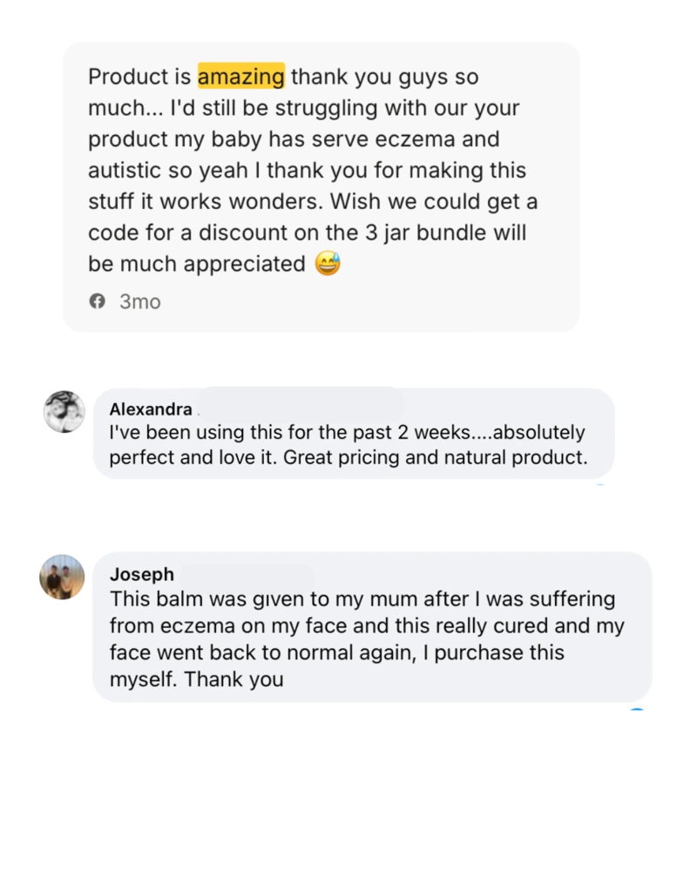Click the Facebook logo icon
Viewport: 697px width, 871px height.
click(x=98, y=301)
